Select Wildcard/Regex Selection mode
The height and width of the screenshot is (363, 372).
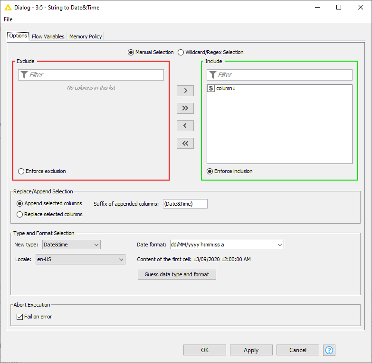[x=181, y=52]
